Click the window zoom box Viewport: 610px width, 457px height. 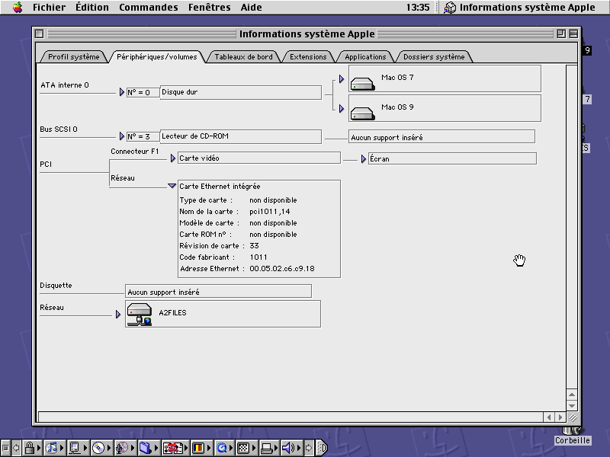561,34
